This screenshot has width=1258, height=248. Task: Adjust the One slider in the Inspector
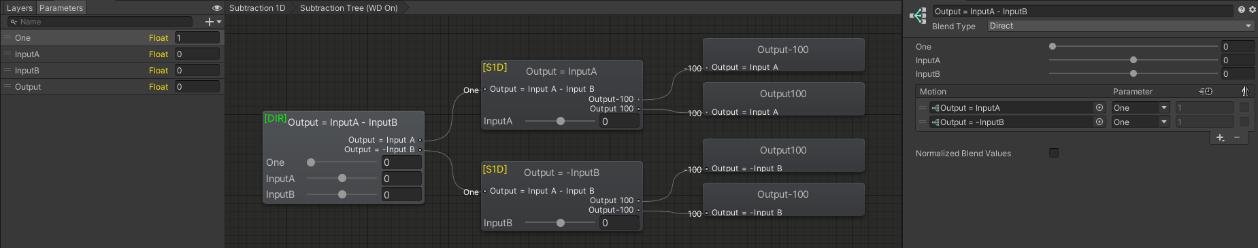pyautogui.click(x=1133, y=46)
